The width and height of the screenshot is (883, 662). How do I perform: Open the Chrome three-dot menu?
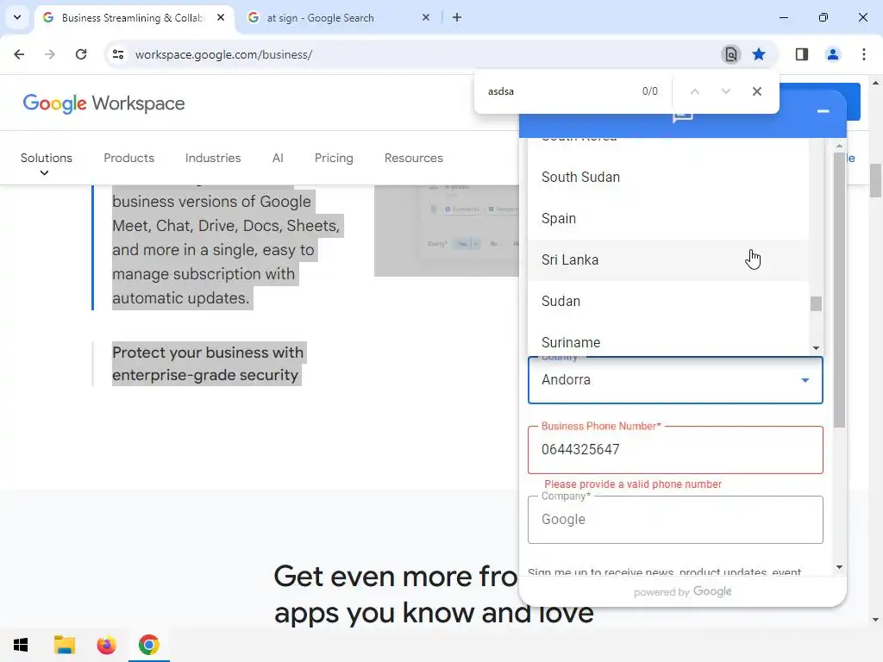pyautogui.click(x=863, y=54)
